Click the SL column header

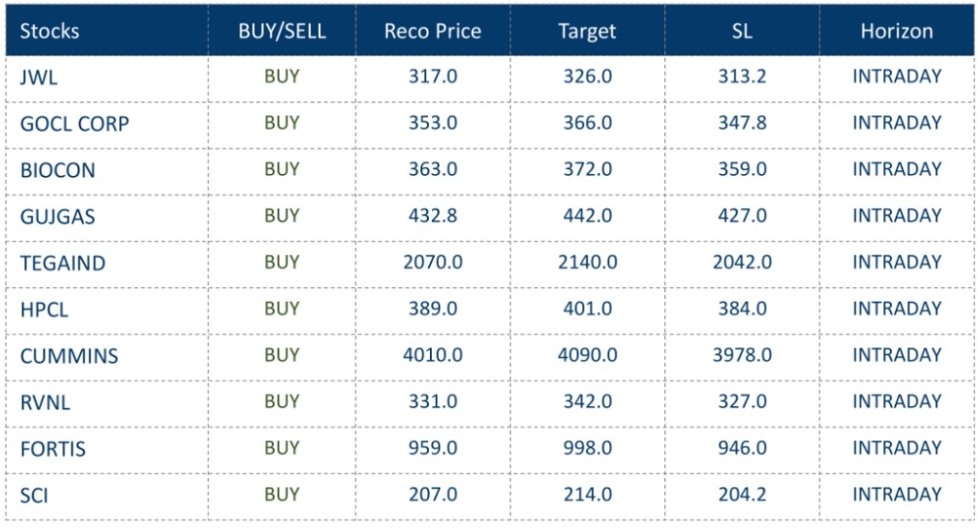click(743, 31)
